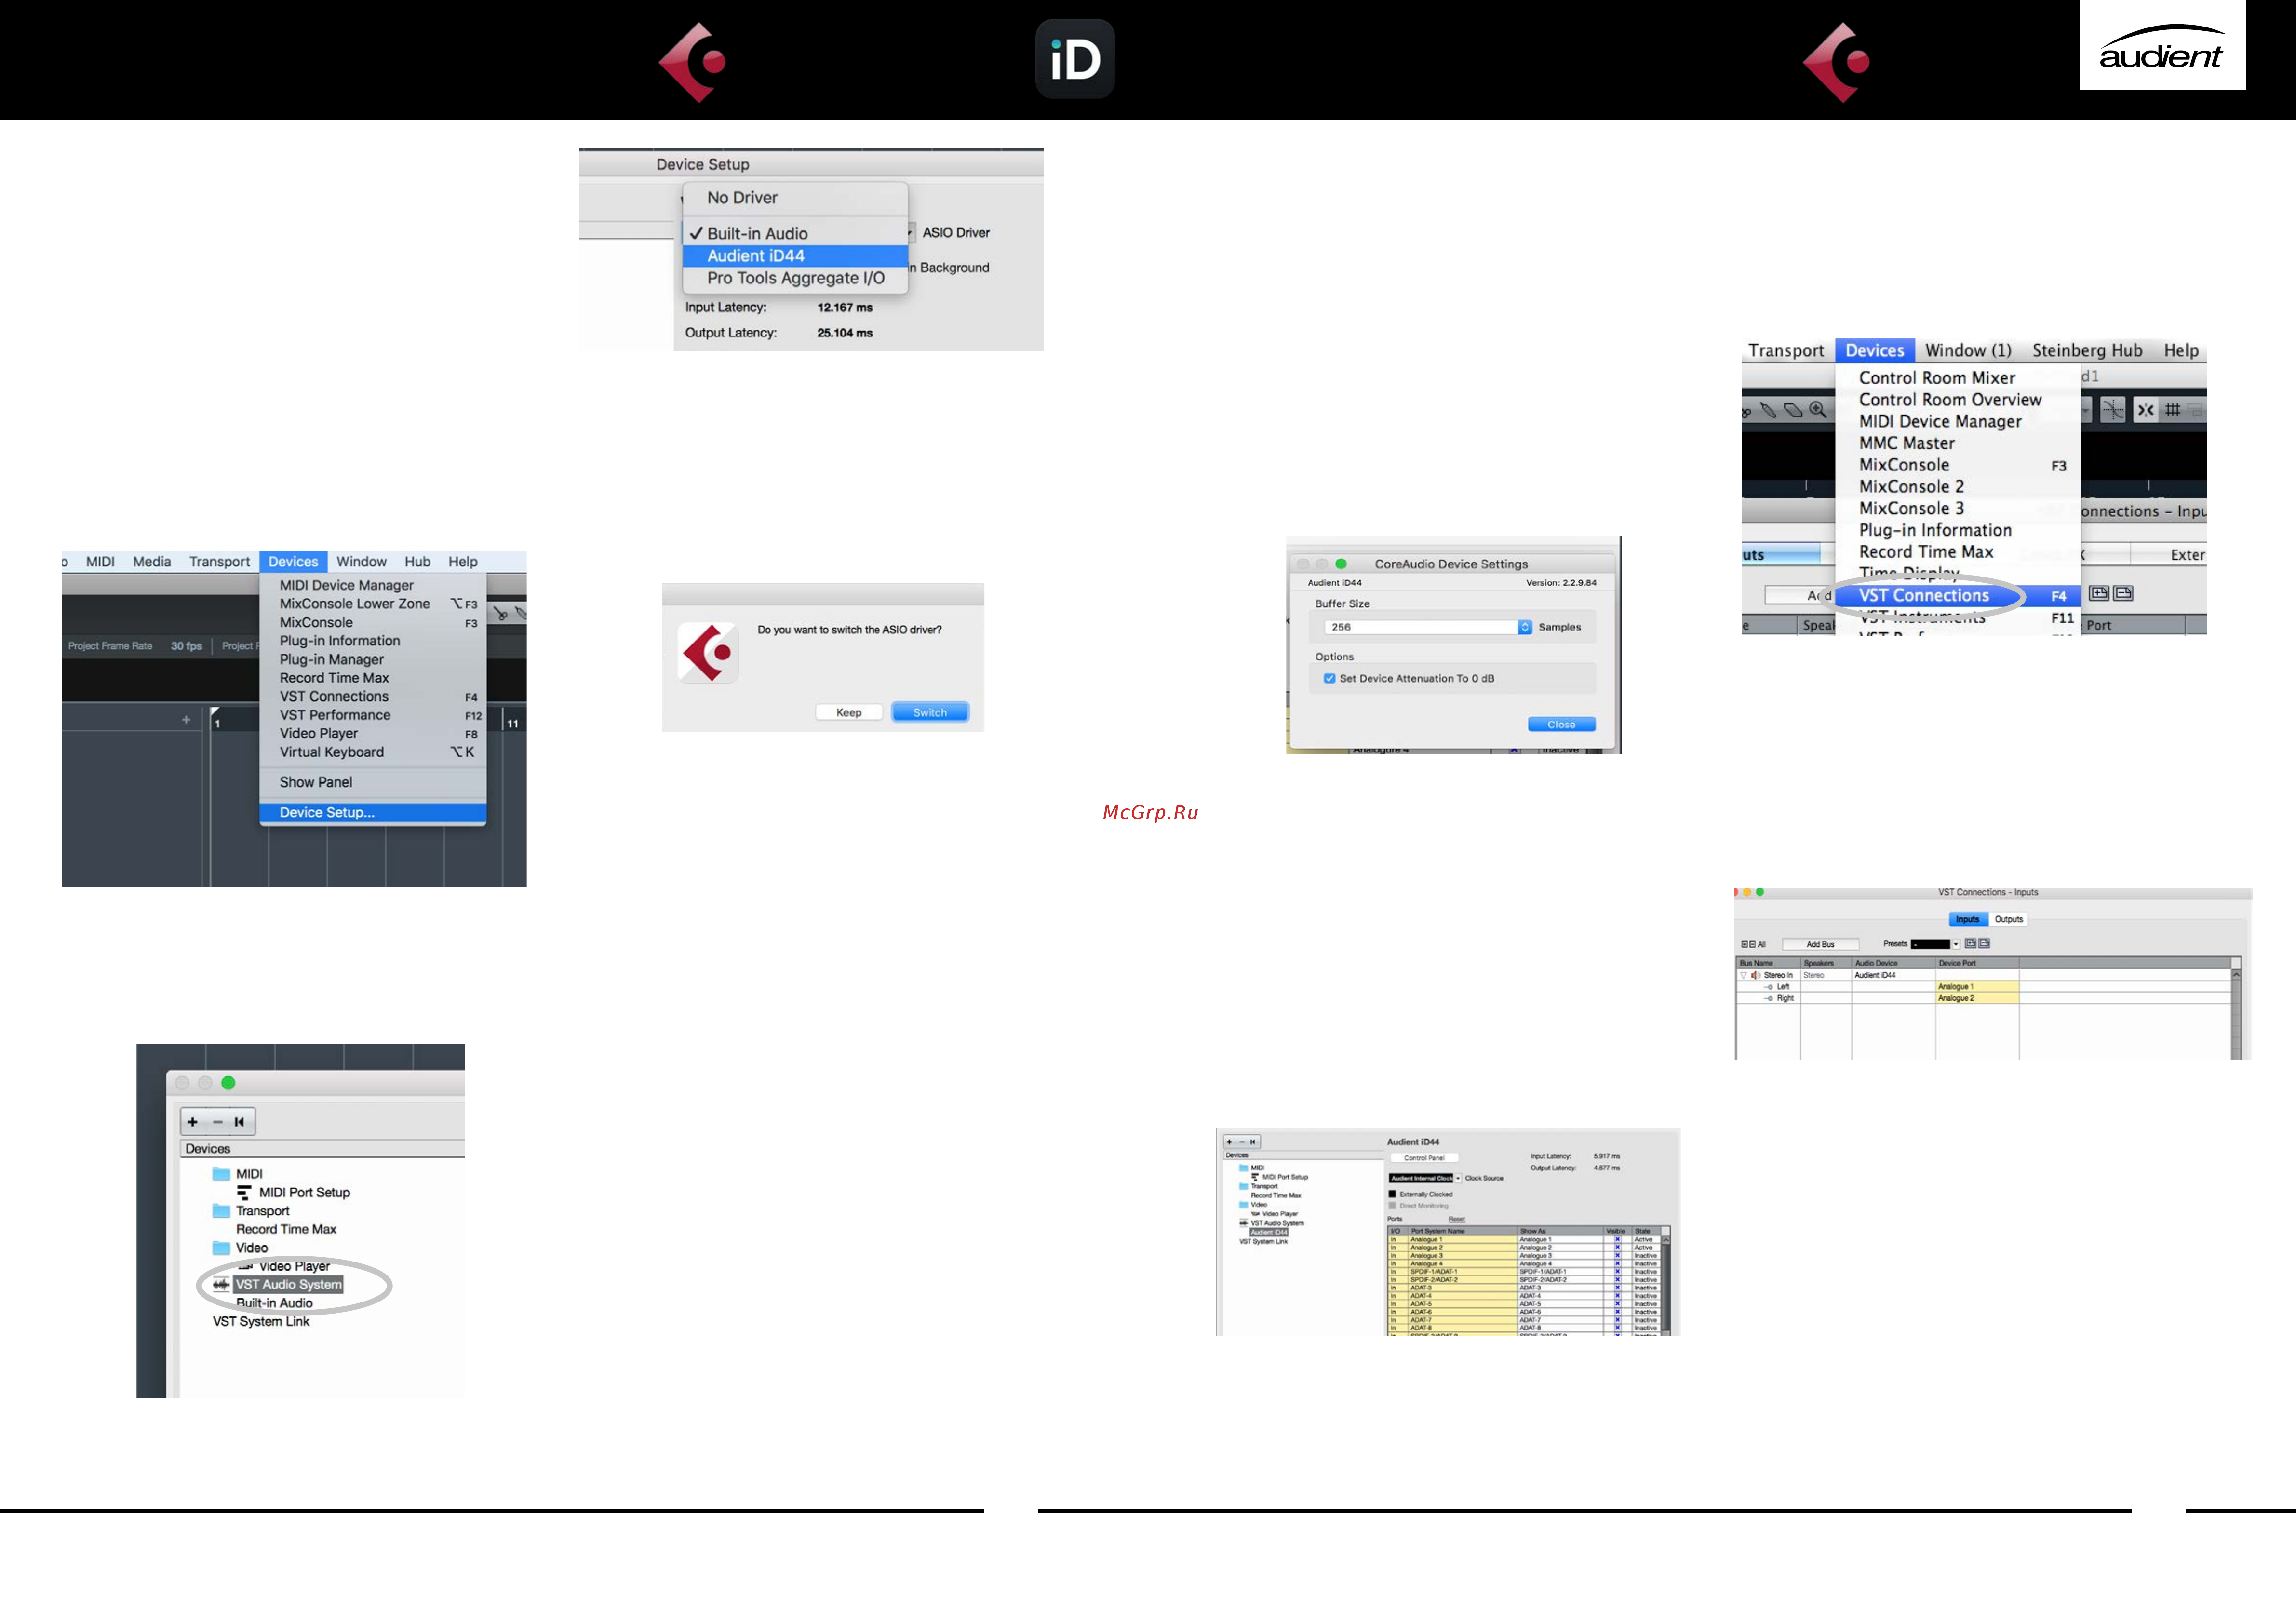
Task: Click the grid type icon in Cubase toolbar
Action: 2172,410
